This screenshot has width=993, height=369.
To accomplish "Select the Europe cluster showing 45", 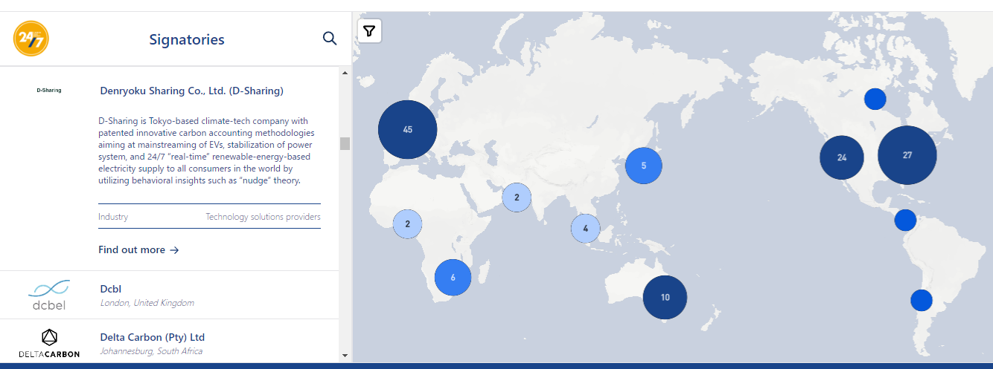I will click(x=407, y=129).
